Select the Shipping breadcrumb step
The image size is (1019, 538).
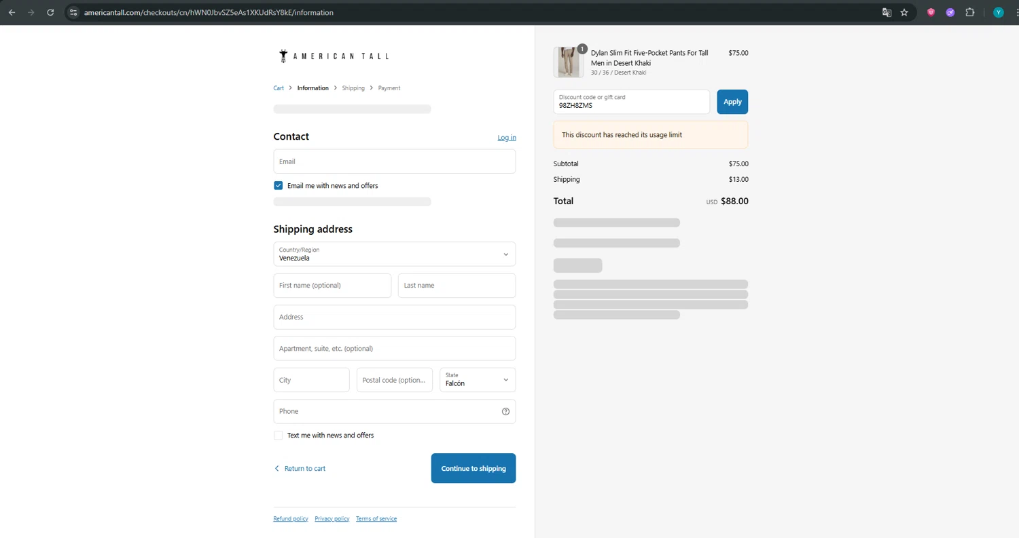(353, 88)
